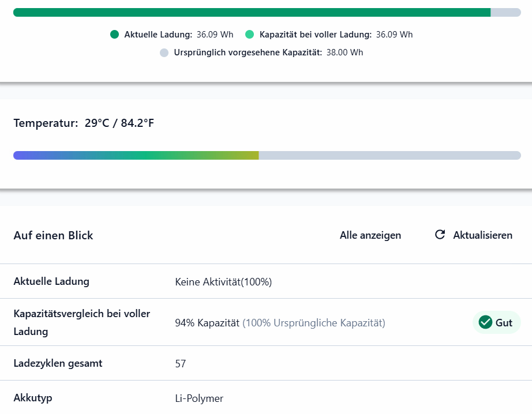The width and height of the screenshot is (532, 414).
Task: Open Alle anzeigen link
Action: click(x=370, y=235)
